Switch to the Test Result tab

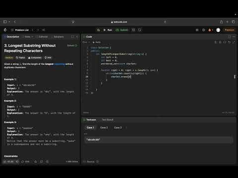[108, 120]
